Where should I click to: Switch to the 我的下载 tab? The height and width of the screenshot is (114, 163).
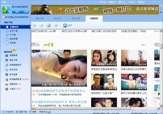(40, 18)
